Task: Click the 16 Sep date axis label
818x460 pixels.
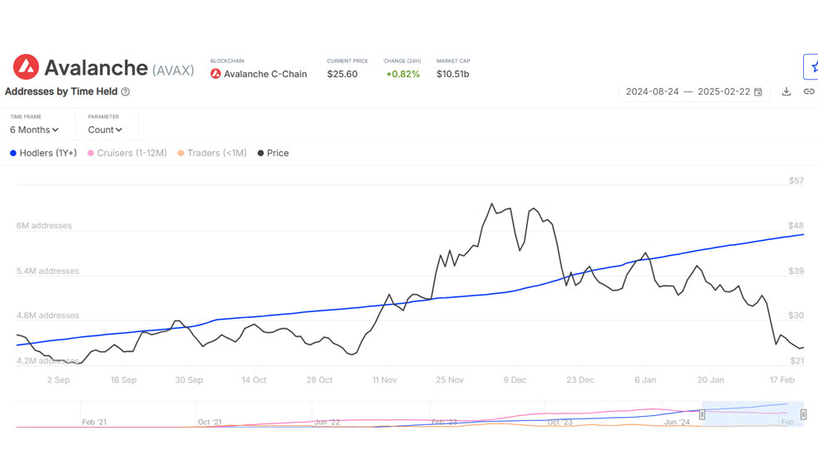Action: [124, 380]
